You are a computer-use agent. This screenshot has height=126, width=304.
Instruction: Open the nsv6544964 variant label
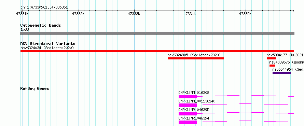(288, 69)
